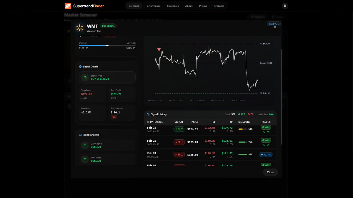Screen dimensions: 353x198
Task: Click the Walmart spark logo
Action: pos(79,28)
